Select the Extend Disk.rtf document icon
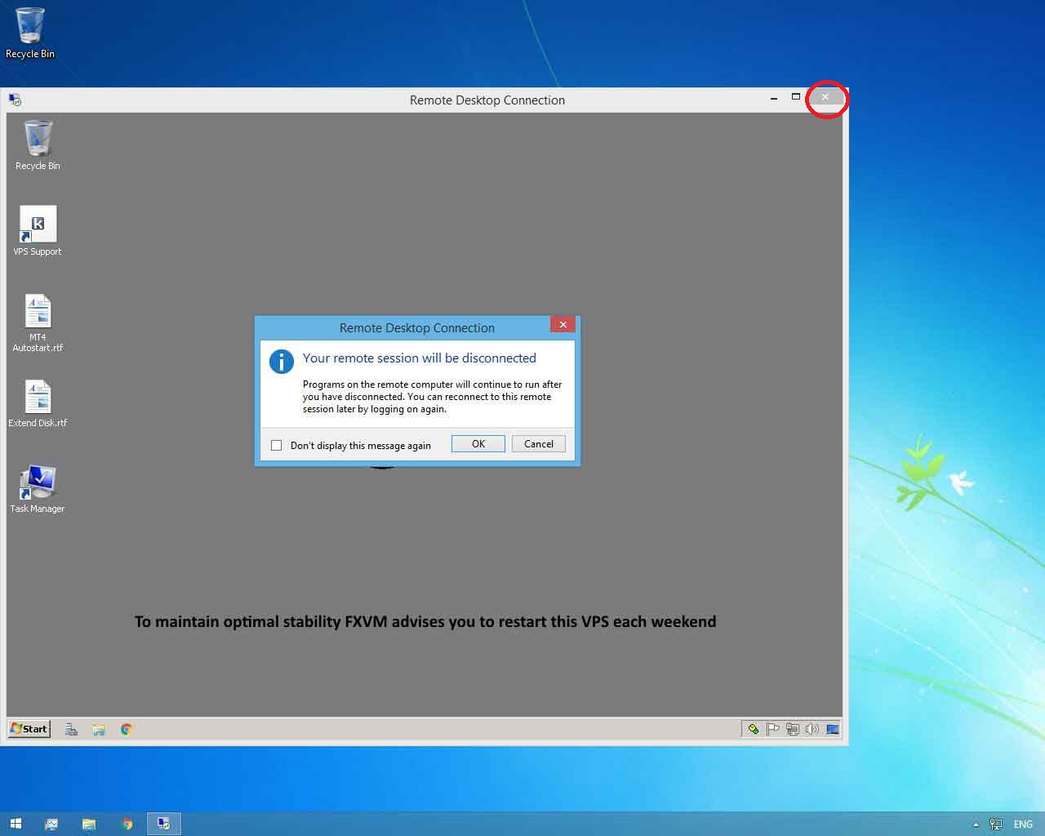This screenshot has width=1045, height=836. pyautogui.click(x=38, y=398)
